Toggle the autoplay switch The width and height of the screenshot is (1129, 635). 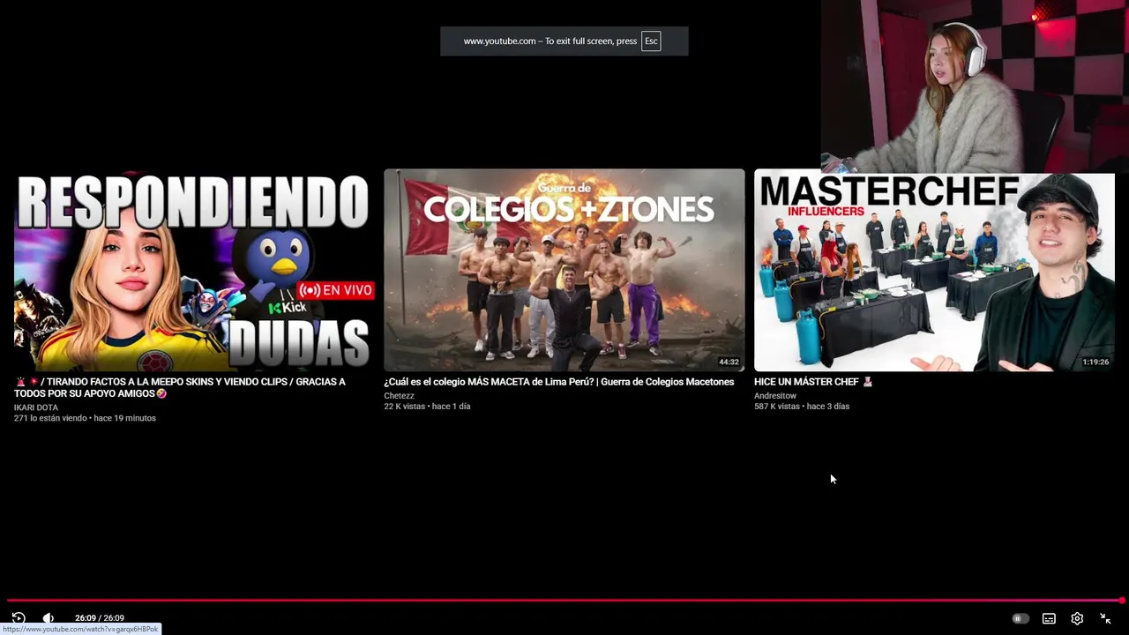[x=1020, y=618]
